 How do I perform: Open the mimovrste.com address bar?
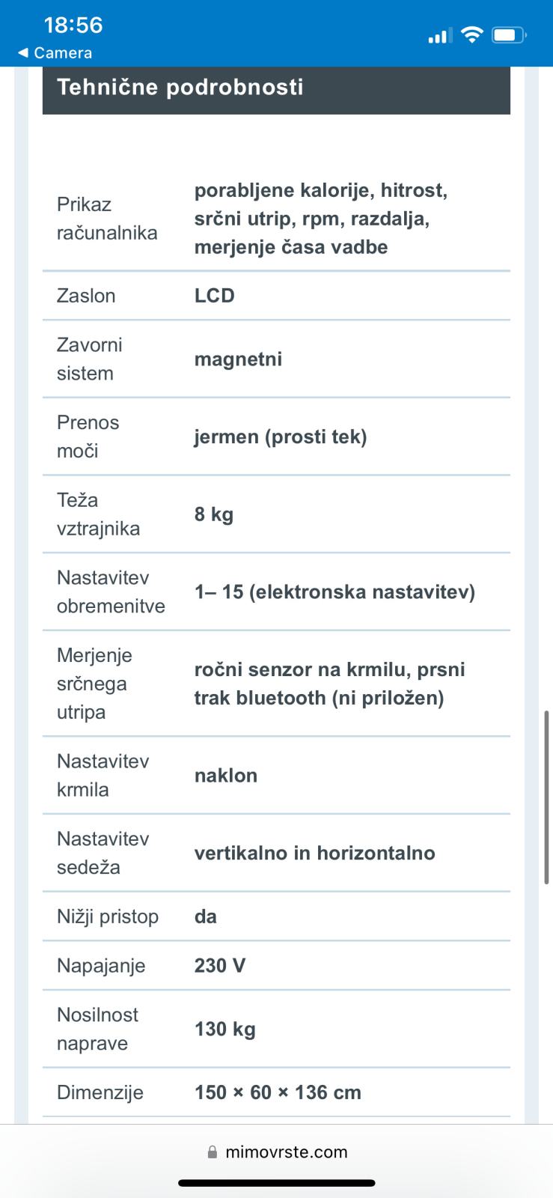(277, 1152)
